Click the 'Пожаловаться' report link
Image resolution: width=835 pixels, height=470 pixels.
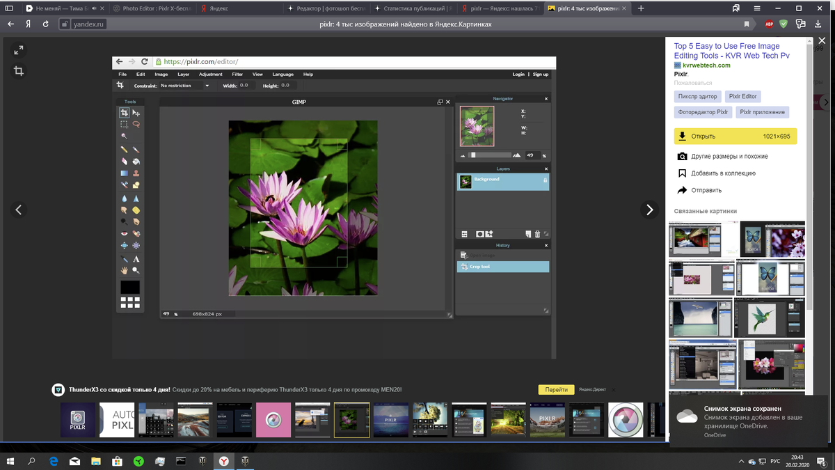[693, 83]
